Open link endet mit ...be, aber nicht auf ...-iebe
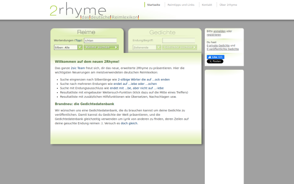This screenshot has width=294, height=184. pyautogui.click(x=137, y=88)
